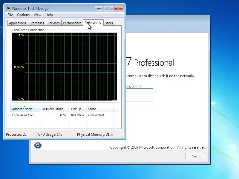
Task: Click the Next button in setup window
Action: [195, 156]
